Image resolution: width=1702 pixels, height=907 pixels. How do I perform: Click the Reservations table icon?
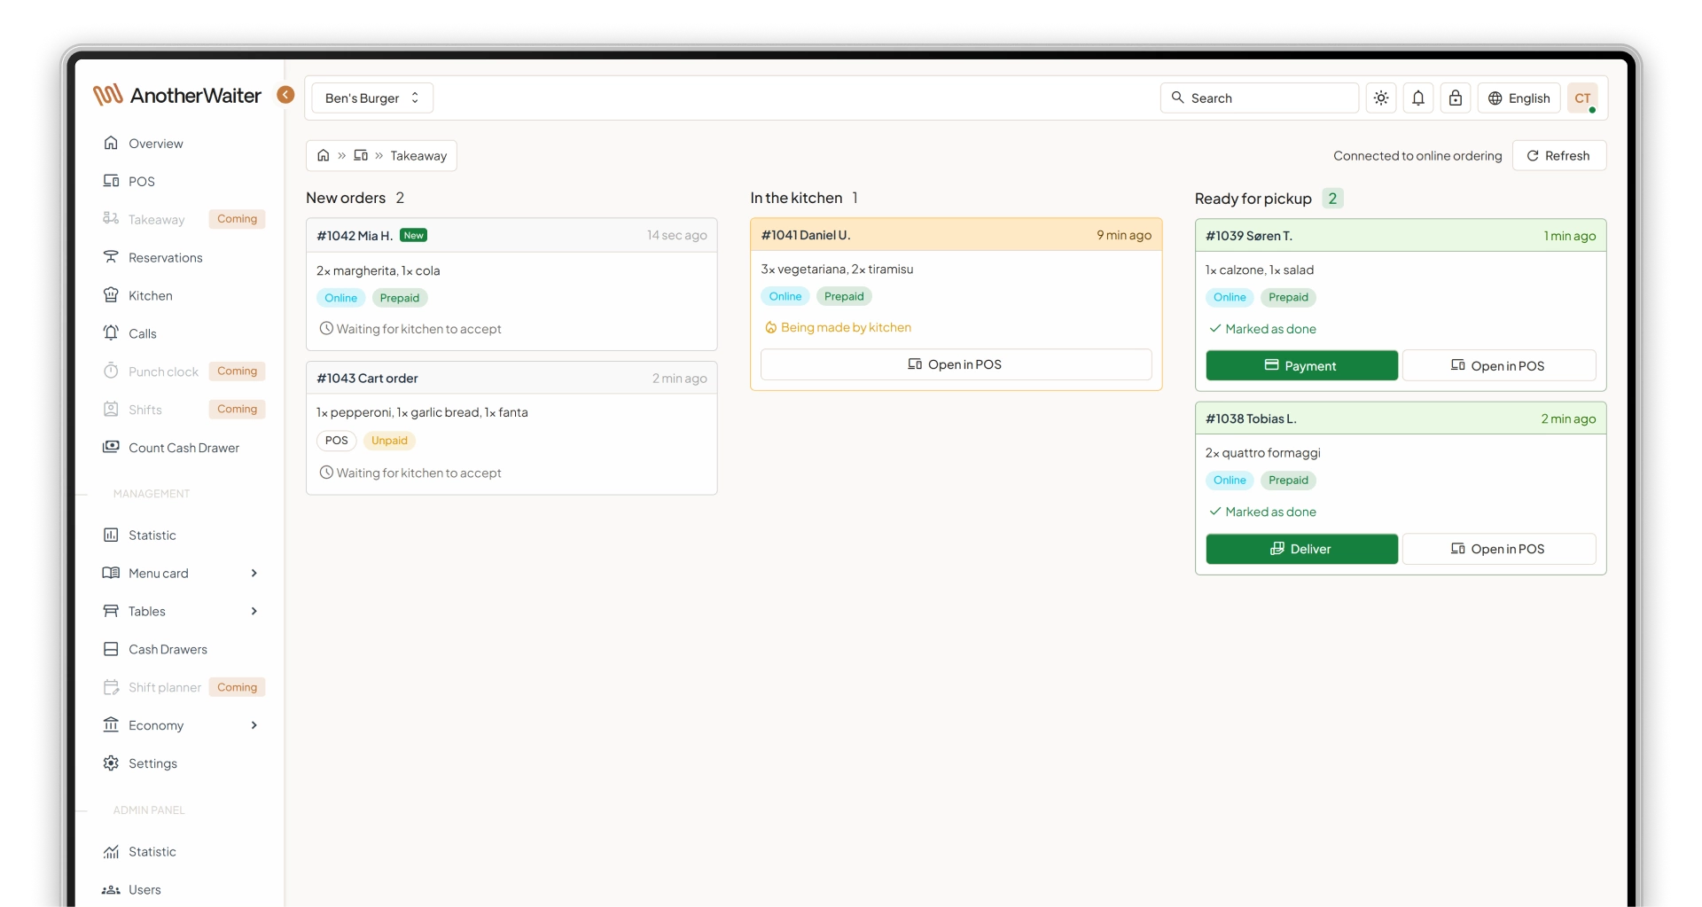[111, 257]
